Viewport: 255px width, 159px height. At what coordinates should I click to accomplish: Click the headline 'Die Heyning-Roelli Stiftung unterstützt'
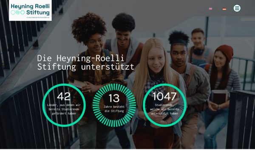tap(86, 62)
